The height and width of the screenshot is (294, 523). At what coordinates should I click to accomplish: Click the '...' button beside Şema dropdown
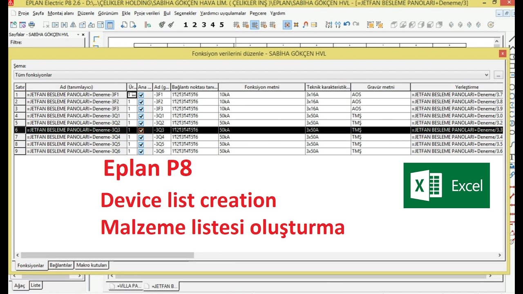(x=498, y=75)
